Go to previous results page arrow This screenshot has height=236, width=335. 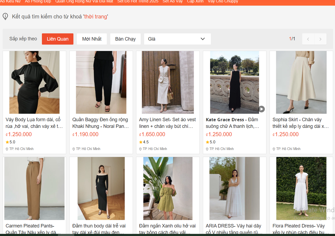(x=308, y=39)
